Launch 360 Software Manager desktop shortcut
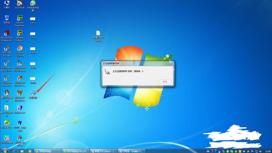Screen dimensions: 272x153 [x=7, y=140]
